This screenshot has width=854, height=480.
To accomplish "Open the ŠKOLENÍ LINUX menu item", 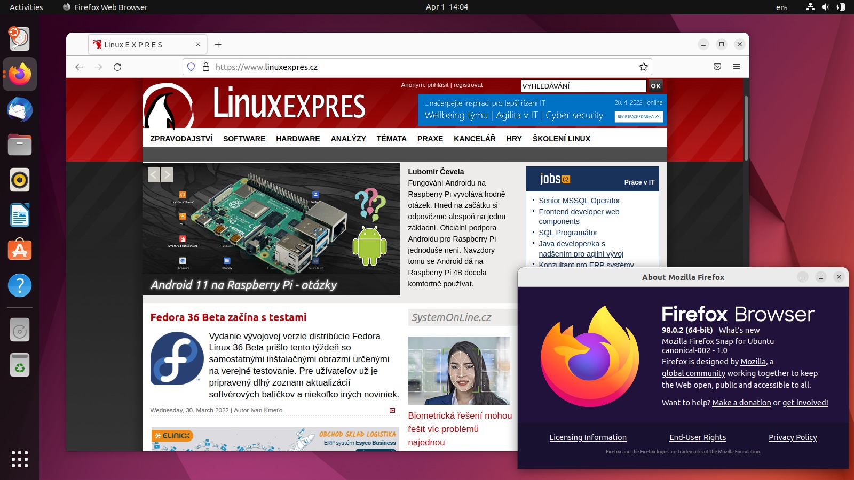I will [561, 139].
